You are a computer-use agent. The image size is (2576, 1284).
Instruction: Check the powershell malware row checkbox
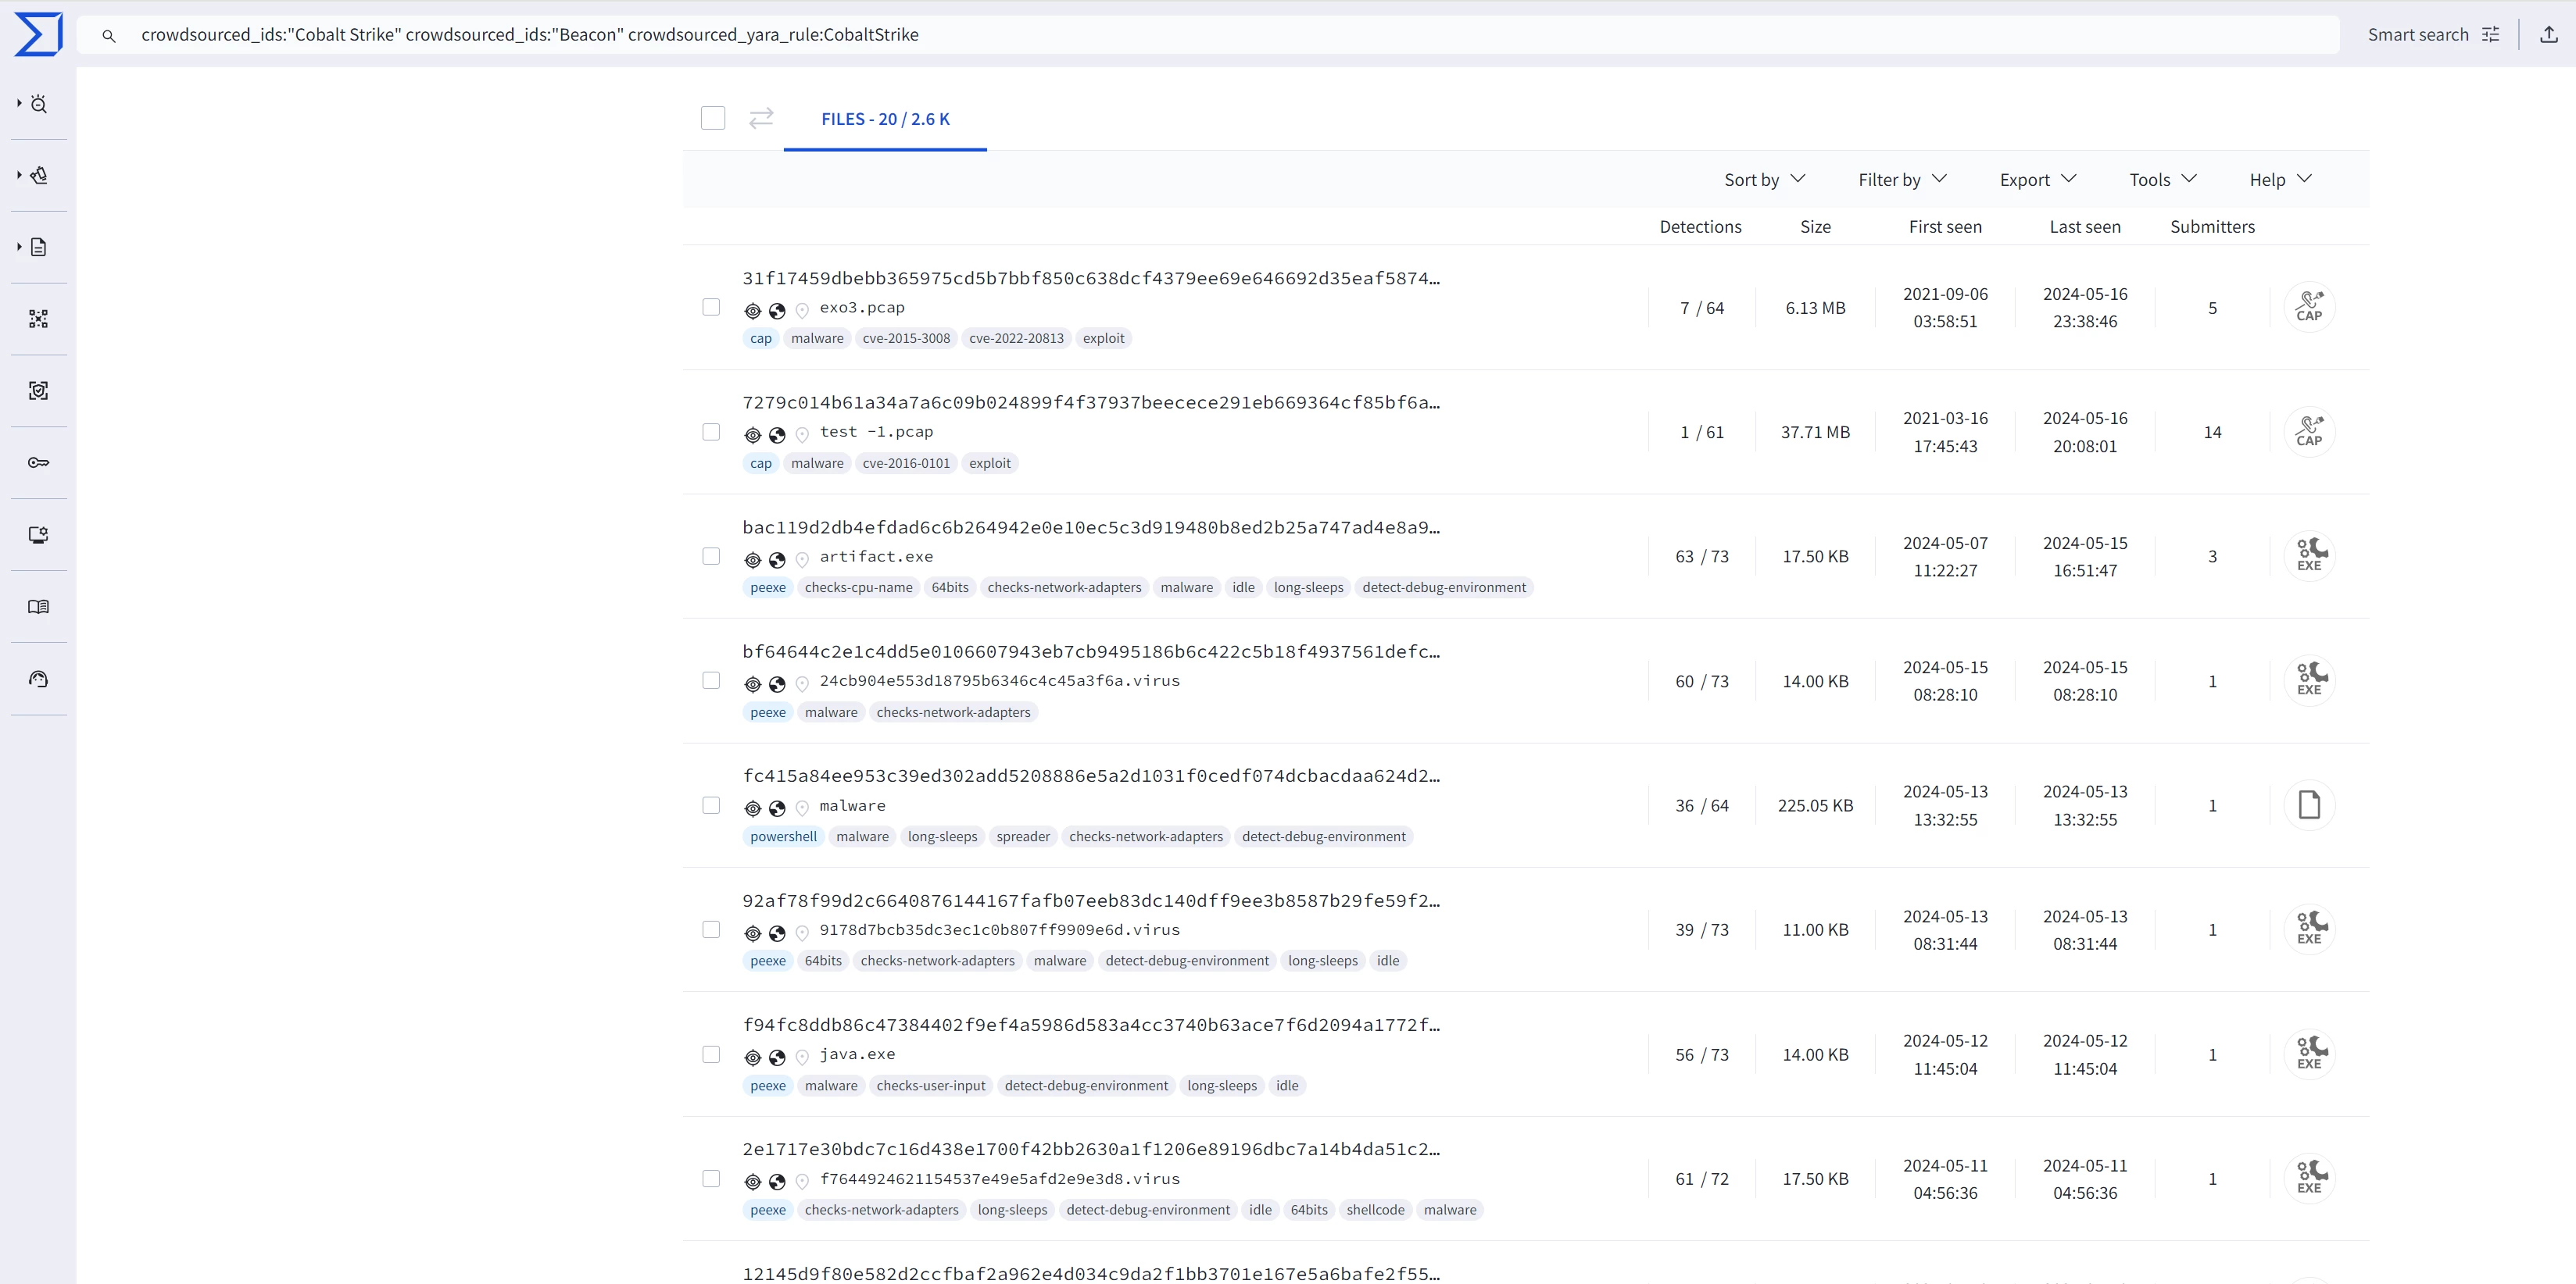click(x=711, y=805)
